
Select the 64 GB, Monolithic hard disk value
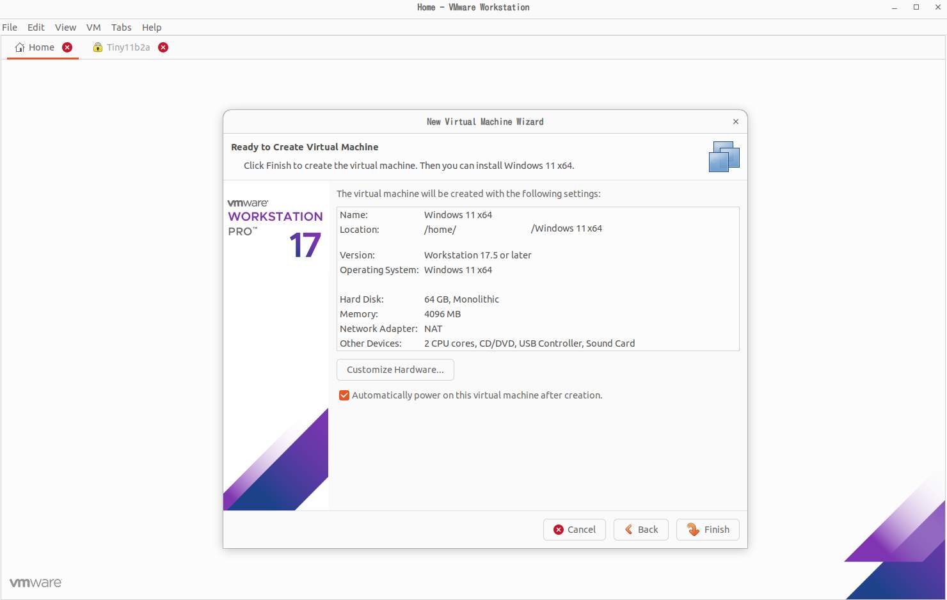pos(461,299)
